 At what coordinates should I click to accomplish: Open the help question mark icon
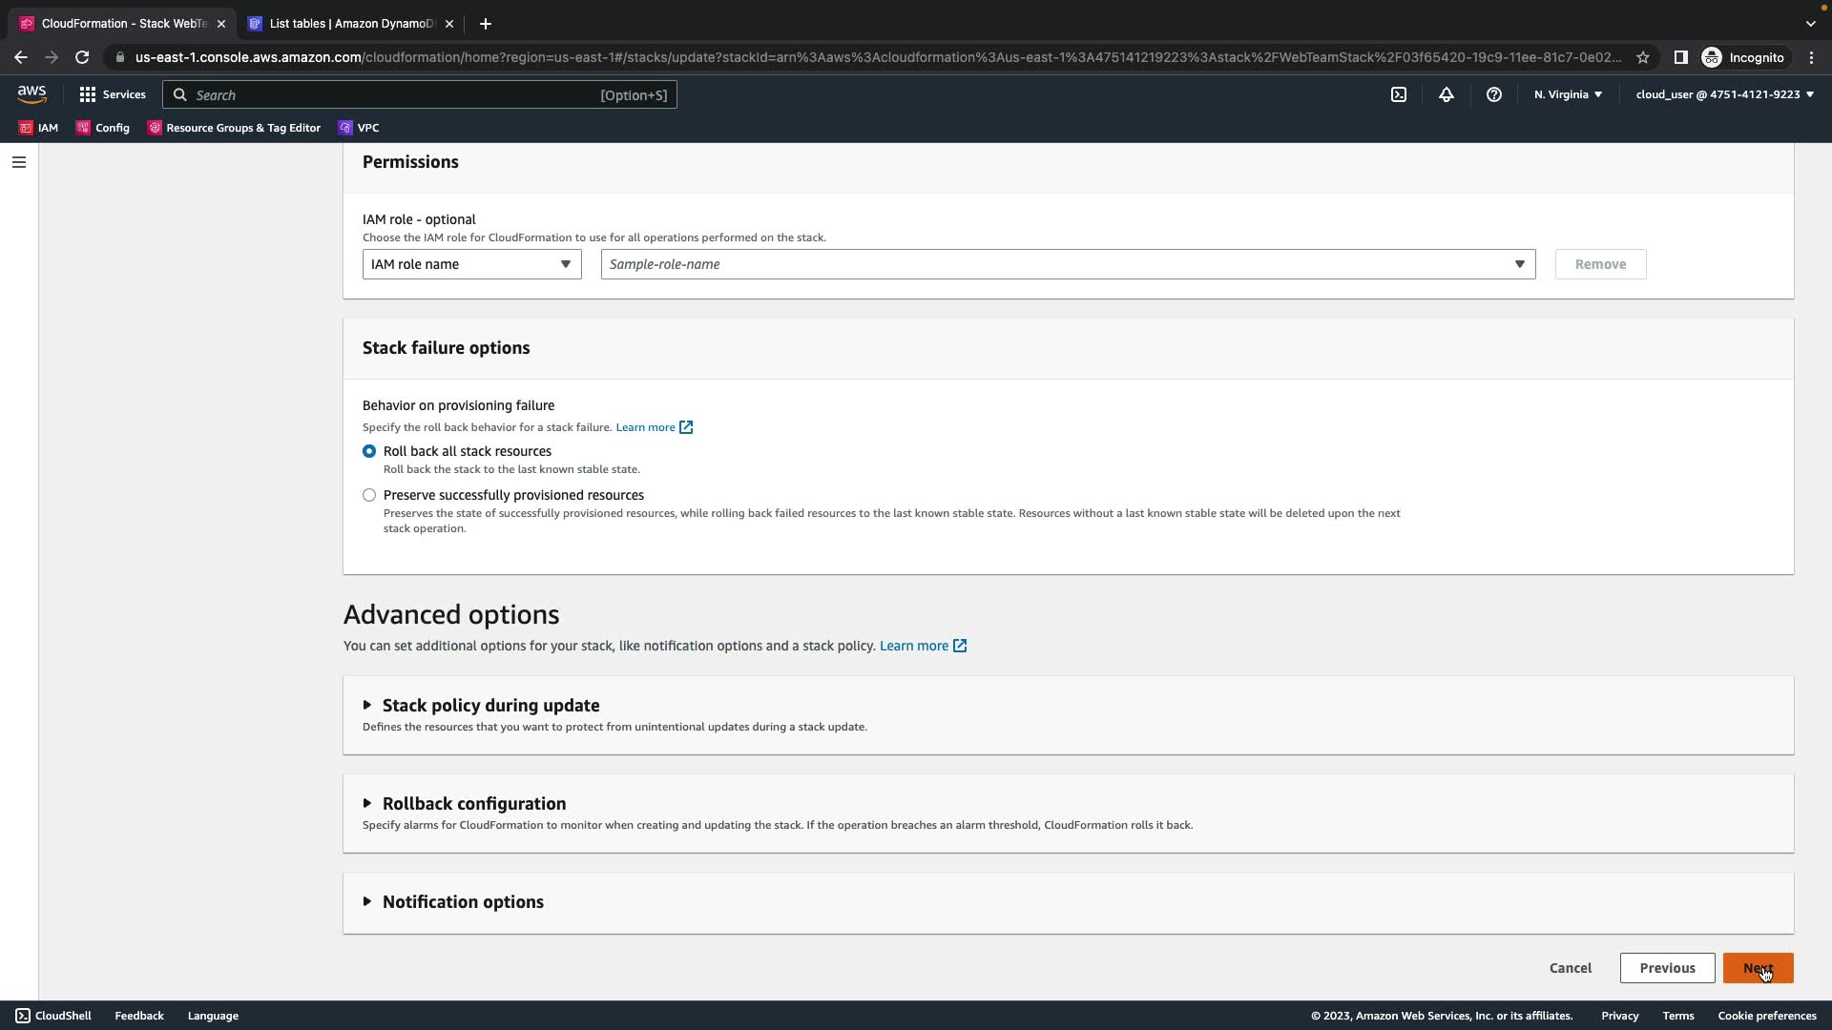(x=1493, y=94)
